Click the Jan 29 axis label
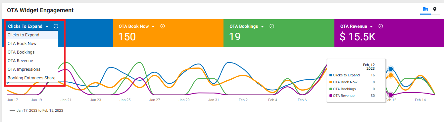The image size is (444, 122). (184, 100)
